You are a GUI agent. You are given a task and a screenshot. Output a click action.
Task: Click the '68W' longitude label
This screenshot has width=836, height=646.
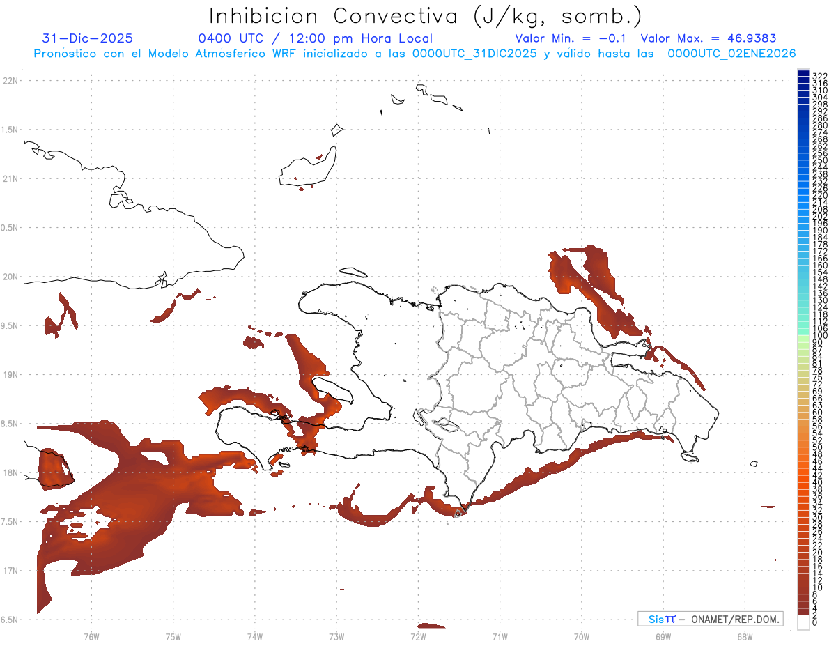745,636
